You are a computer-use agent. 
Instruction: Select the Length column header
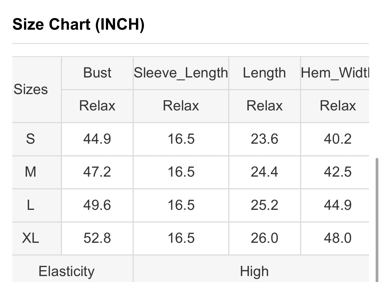[x=264, y=73]
